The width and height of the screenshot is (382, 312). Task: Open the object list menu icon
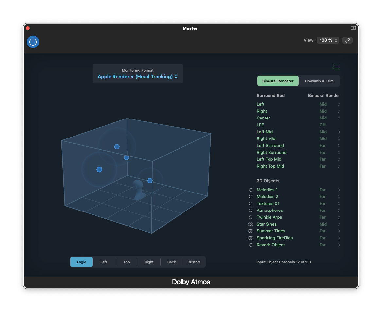point(337,67)
